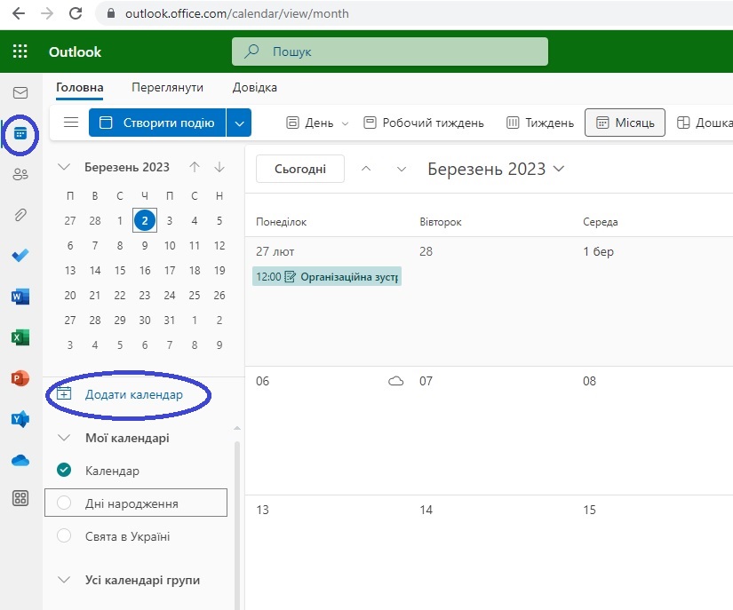Click the Пошук search field
Viewport: 733px width, 610px height.
point(389,51)
